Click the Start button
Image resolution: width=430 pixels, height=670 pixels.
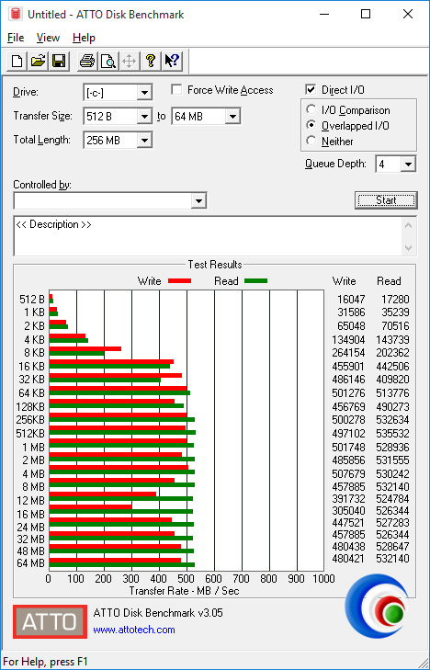pyautogui.click(x=386, y=200)
